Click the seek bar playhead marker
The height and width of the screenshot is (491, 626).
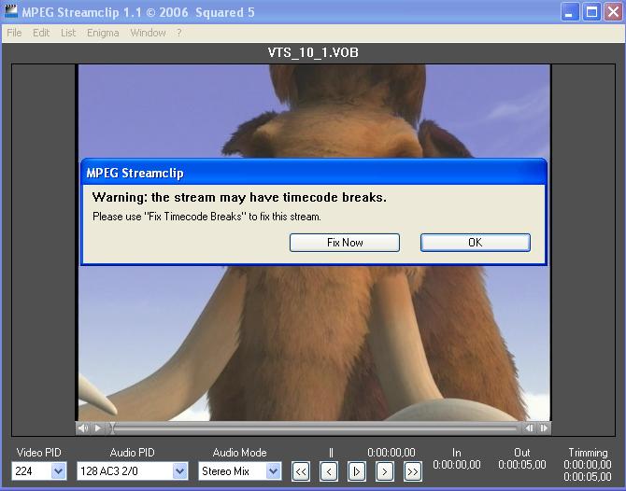coord(112,428)
